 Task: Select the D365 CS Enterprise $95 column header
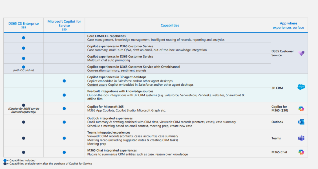(x=24, y=25)
